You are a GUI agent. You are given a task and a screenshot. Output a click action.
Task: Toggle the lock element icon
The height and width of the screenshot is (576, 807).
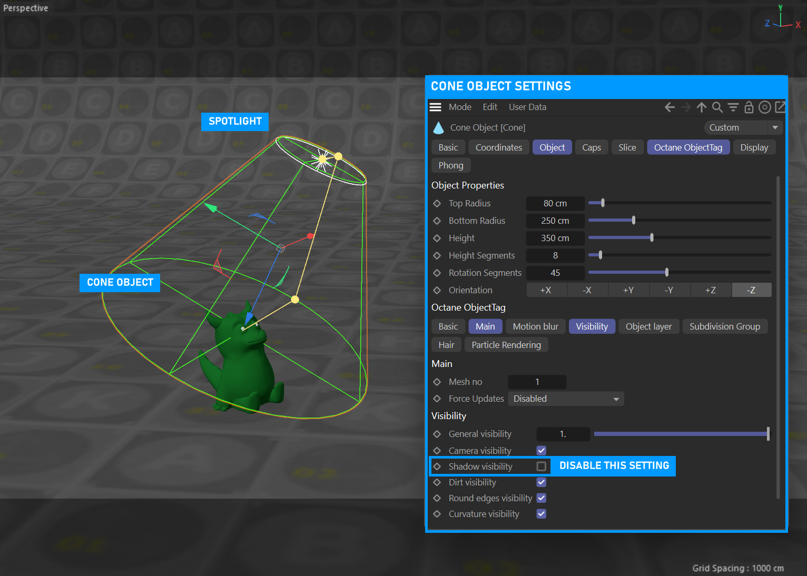point(749,107)
